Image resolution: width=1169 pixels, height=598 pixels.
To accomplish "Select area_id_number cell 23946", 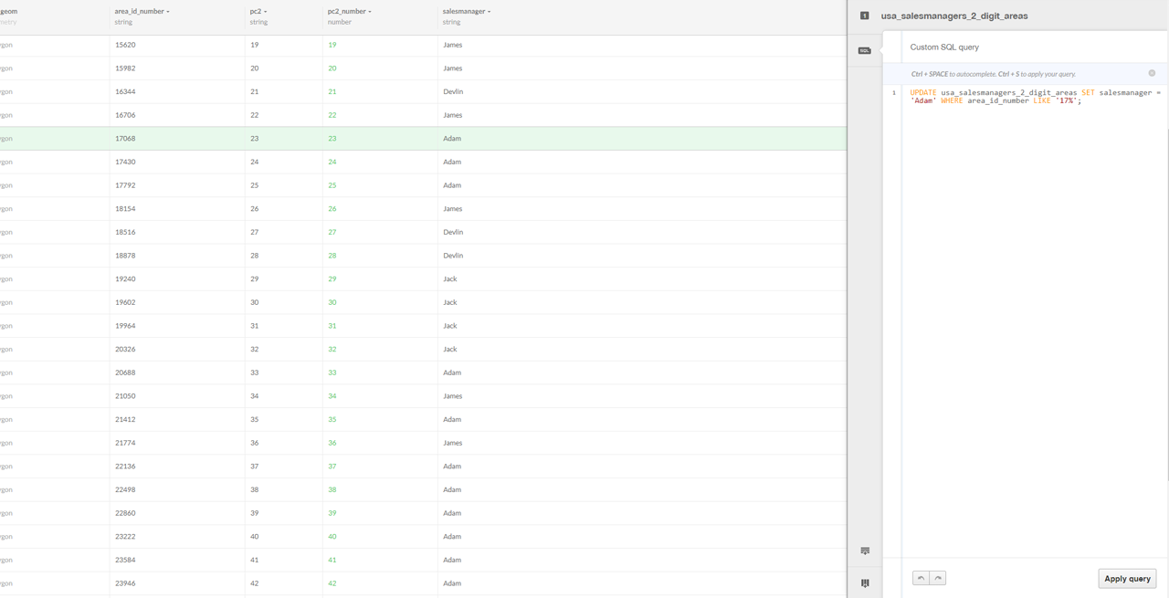I will coord(125,583).
